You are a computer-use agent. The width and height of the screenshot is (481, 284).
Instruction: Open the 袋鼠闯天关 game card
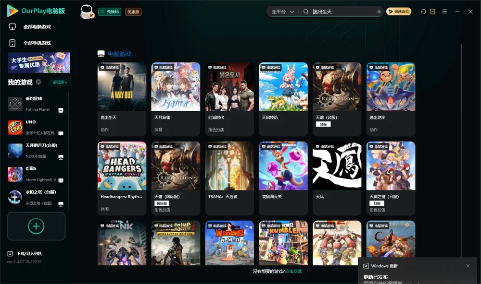(x=283, y=178)
